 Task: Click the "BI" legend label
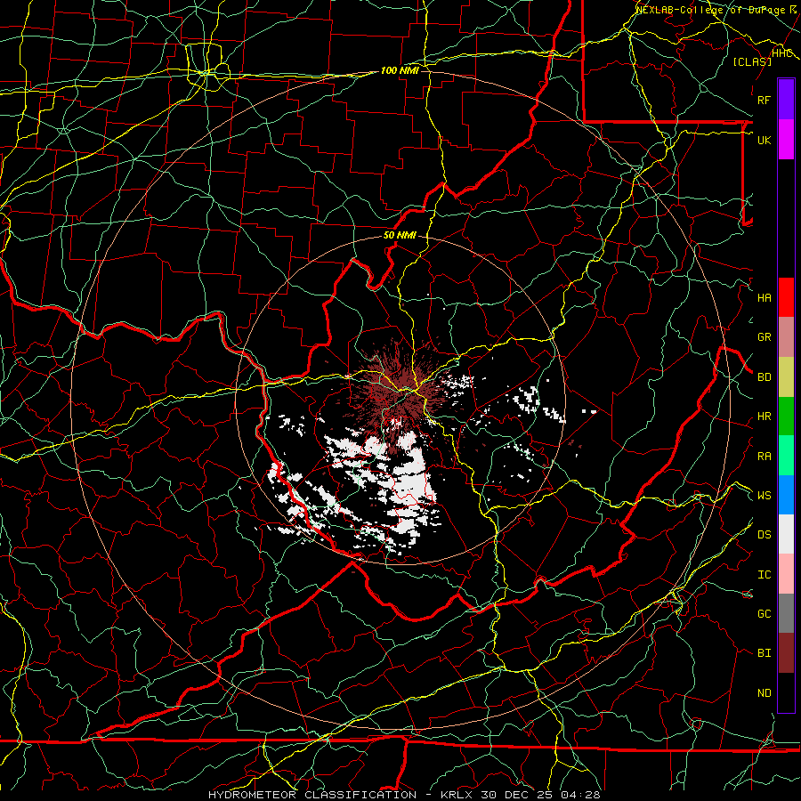[x=765, y=653]
